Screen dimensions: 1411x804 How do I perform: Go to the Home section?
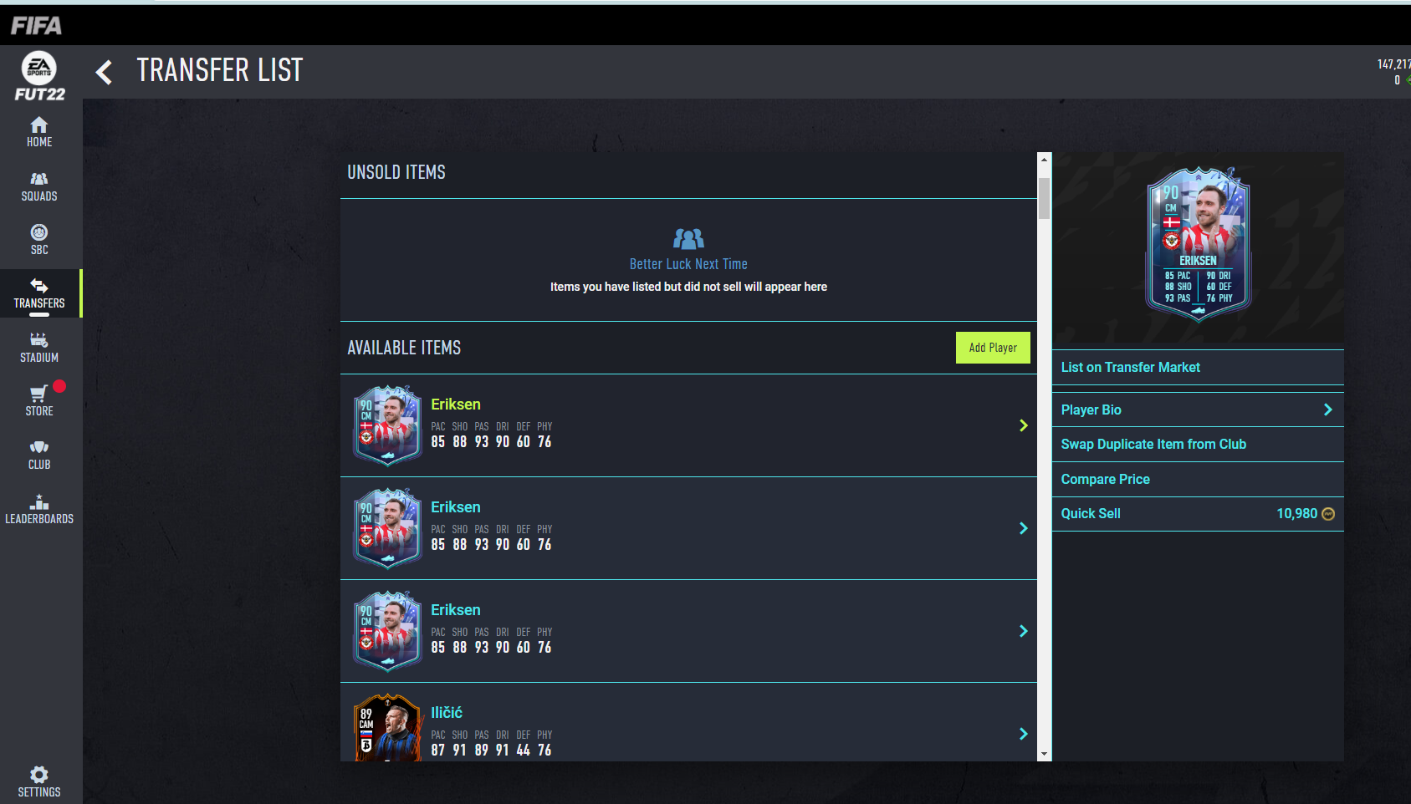39,132
